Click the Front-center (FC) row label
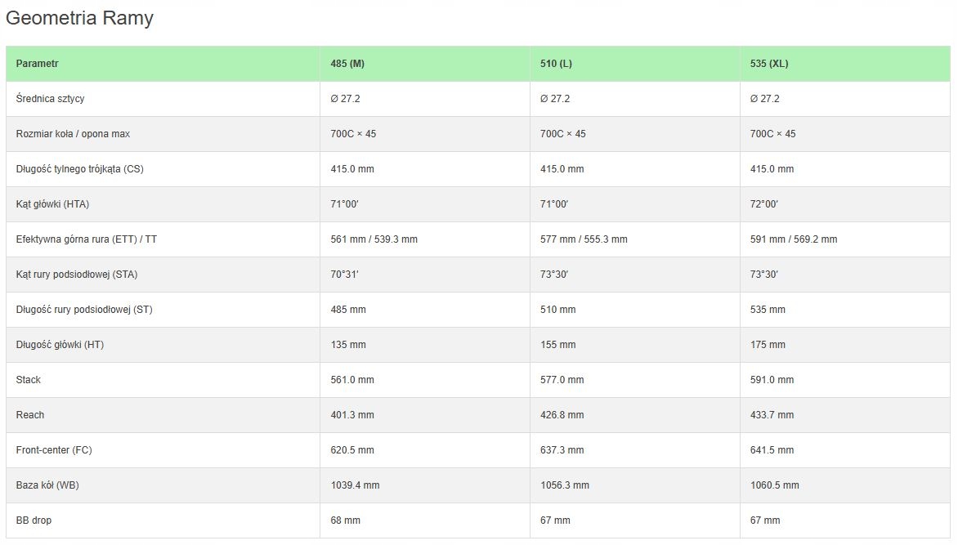958x545 pixels. tap(54, 450)
